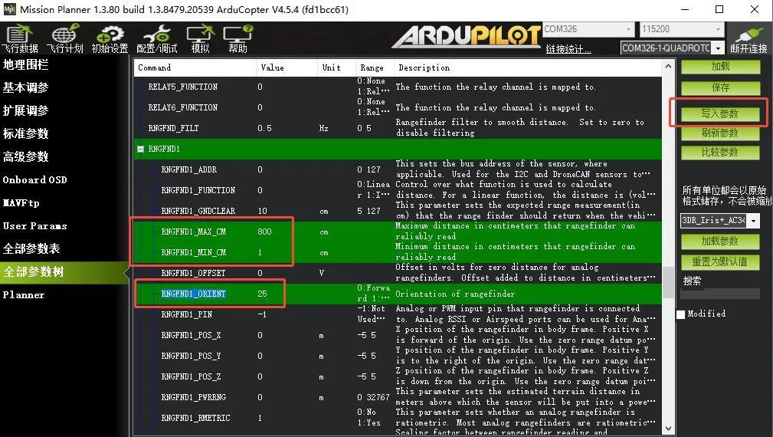Select the RNGFND1_POS_Y parameter row

[399, 356]
